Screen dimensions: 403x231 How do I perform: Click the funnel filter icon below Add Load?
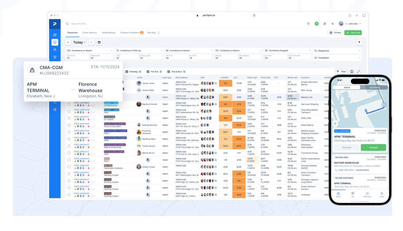pos(359,42)
